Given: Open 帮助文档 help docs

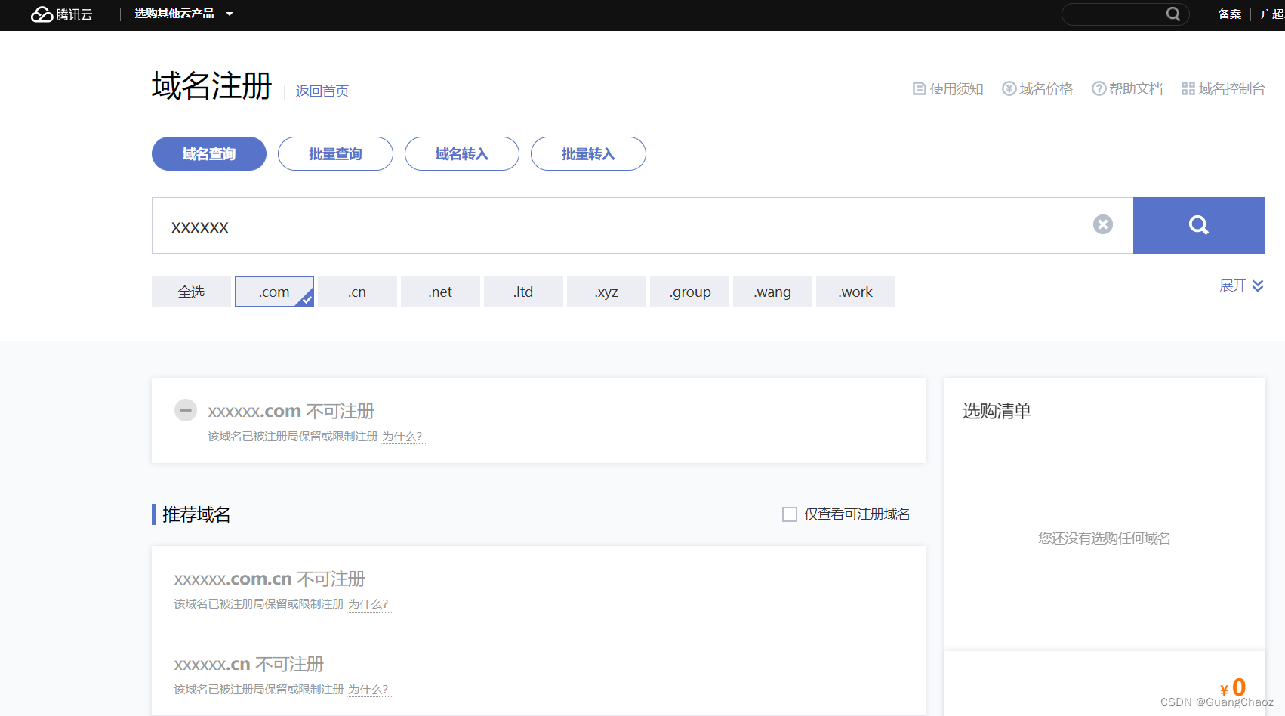Looking at the screenshot, I should 1127,89.
